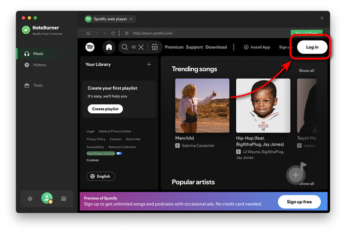346x234 pixels.
Task: Open Safety & Privacy Center link
Action: pos(115,132)
